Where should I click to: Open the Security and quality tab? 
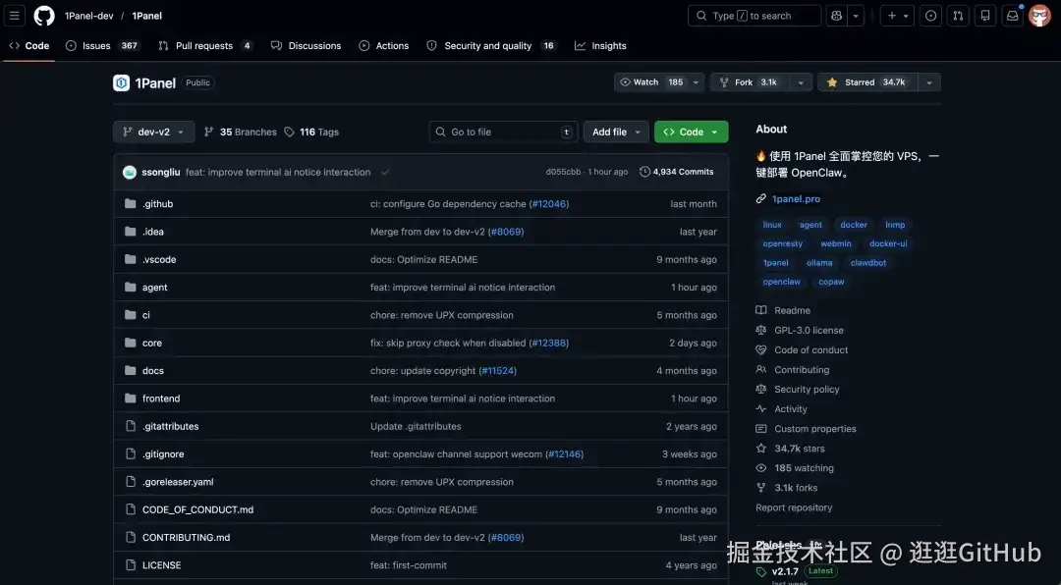pyautogui.click(x=491, y=46)
